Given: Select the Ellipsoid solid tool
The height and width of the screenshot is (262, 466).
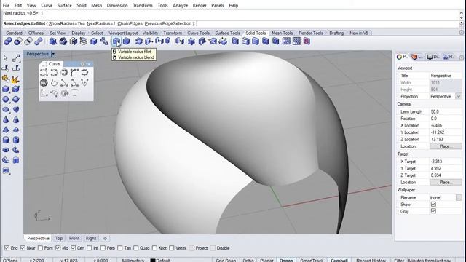Looking at the screenshot, I should (x=5, y=109).
